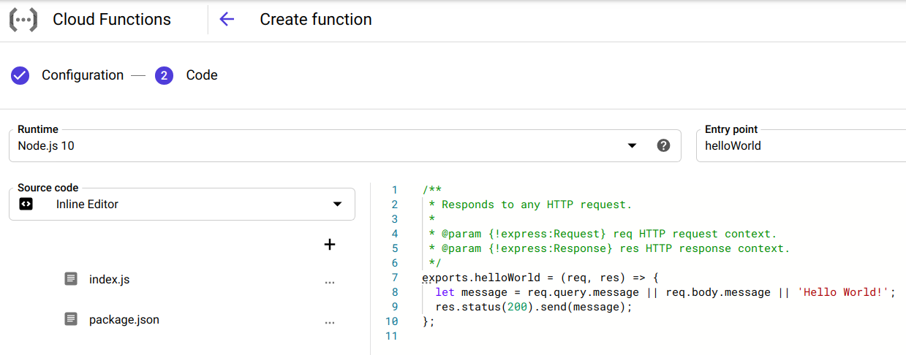Click the 'exports.helloWorld' code line
The image size is (906, 355).
[540, 278]
